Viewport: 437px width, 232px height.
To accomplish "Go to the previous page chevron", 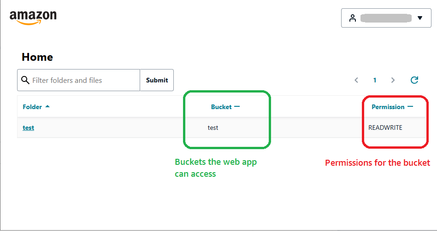I will [356, 80].
